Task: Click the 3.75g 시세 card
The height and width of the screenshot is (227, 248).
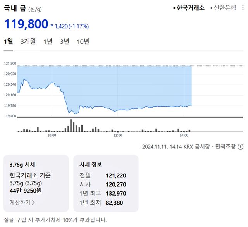Action: pos(36,183)
